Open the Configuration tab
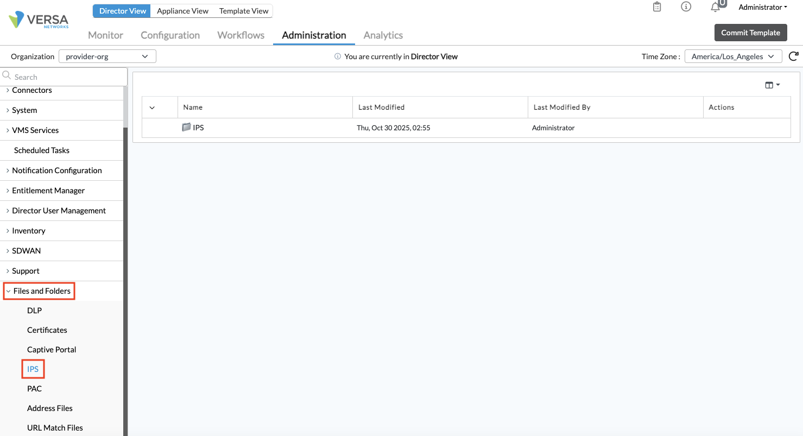 pyautogui.click(x=170, y=35)
